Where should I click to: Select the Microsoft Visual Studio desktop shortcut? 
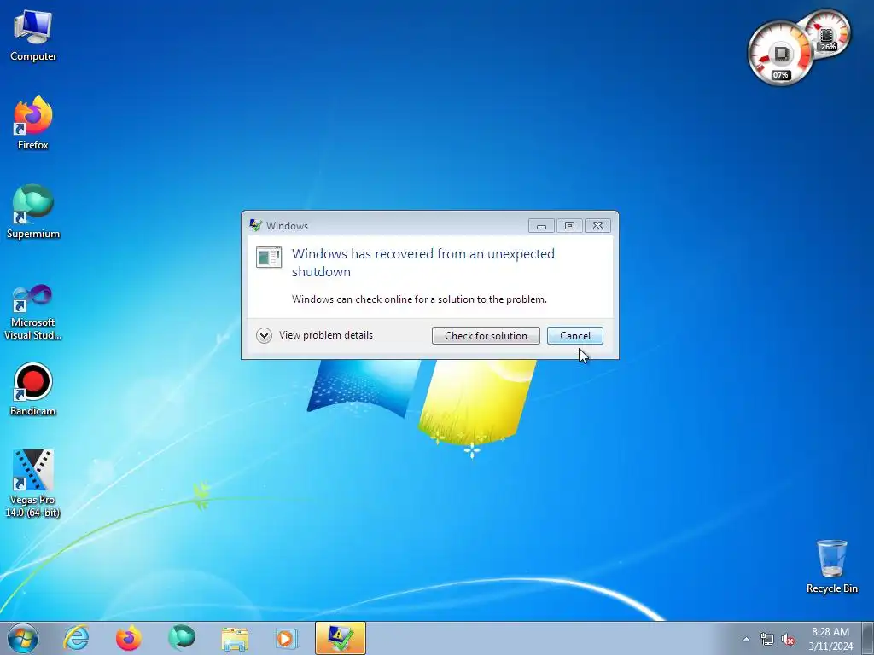tap(33, 312)
